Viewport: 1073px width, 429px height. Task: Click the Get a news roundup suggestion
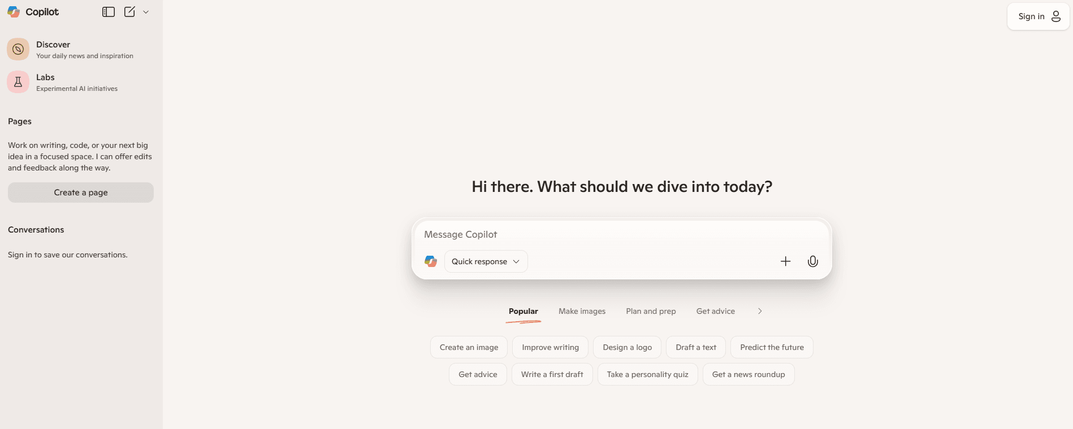click(748, 374)
